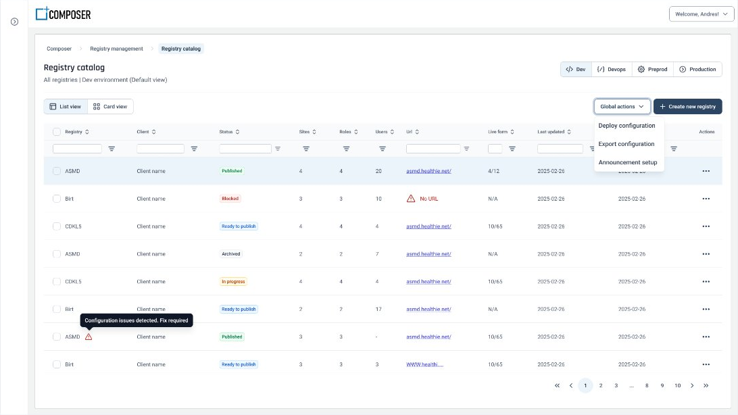Screen dimensions: 738x415
Task: Select the Archived ASMD row checkbox
Action: point(57,254)
